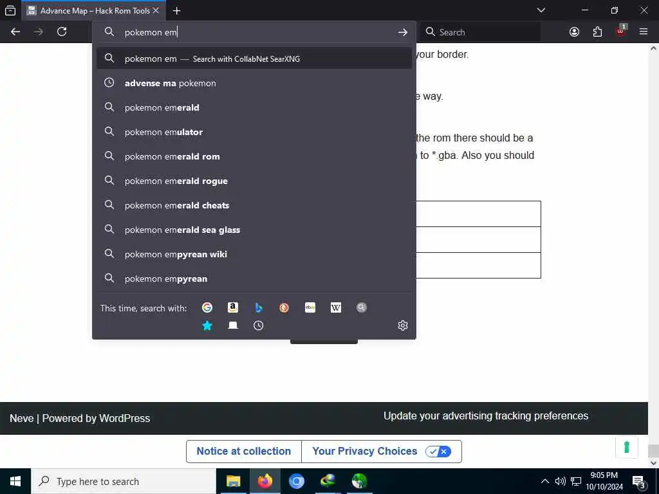
Task: Click the Go arrow in the address bar
Action: (x=403, y=32)
